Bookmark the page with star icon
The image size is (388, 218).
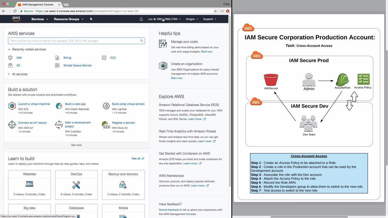pos(216,11)
